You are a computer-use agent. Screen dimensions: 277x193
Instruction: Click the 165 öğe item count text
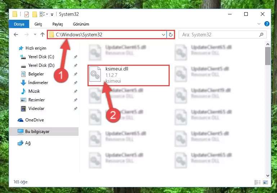(x=21, y=182)
